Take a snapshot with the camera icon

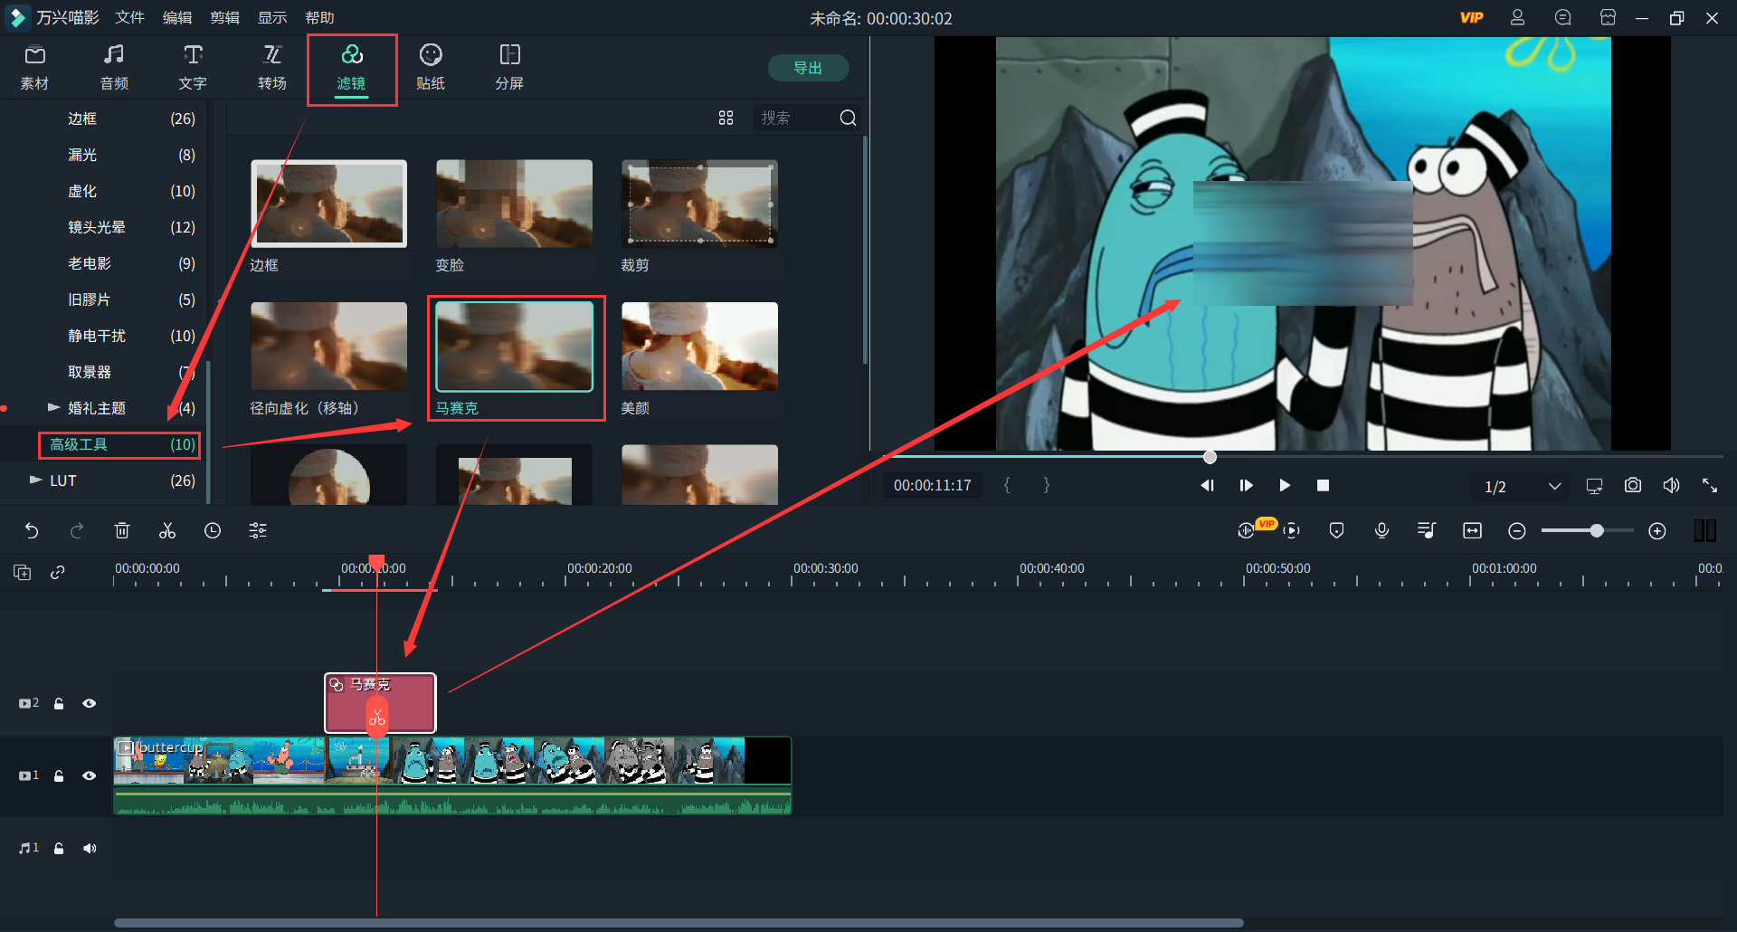(1632, 486)
